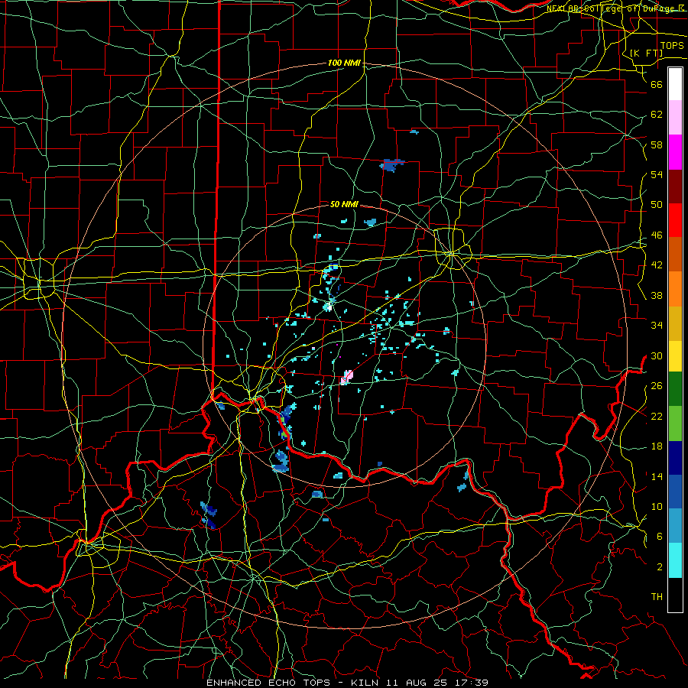Click the pink echo cell near radar center
688x688 pixels.
tap(346, 378)
